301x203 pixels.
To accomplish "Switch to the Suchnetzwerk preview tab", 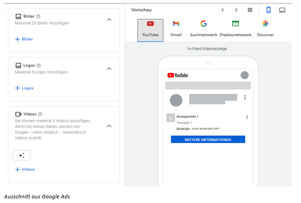I will 203,29.
